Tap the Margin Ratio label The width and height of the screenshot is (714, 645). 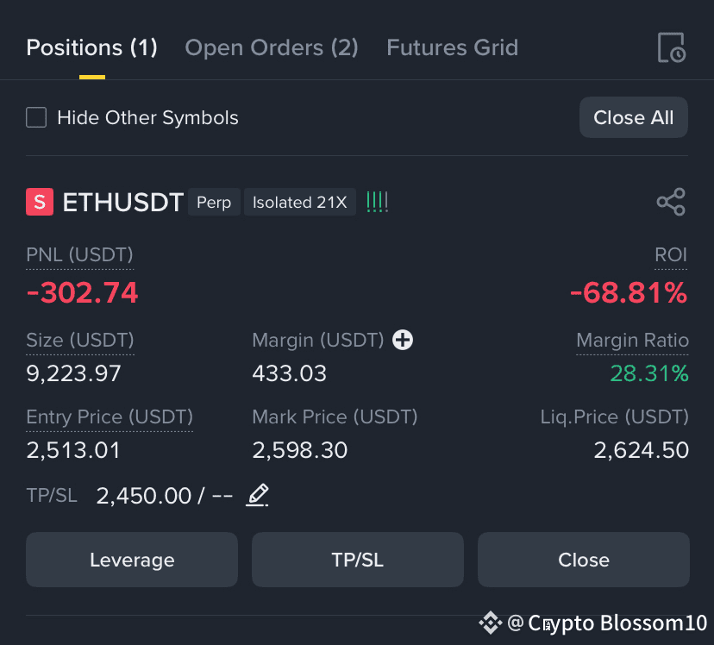point(632,340)
